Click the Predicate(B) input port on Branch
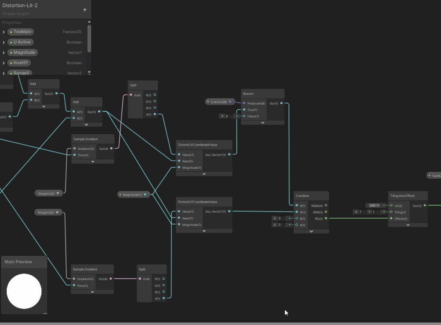This screenshot has height=325, width=441. 244,103
